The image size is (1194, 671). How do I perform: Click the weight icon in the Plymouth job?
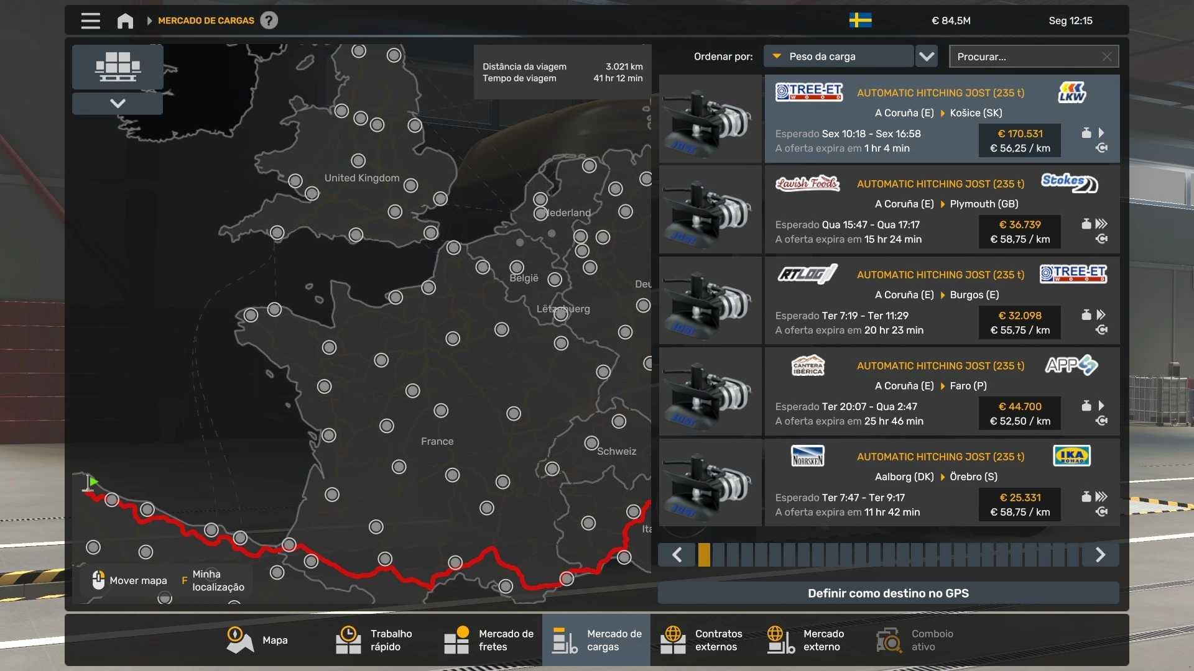(x=1086, y=224)
